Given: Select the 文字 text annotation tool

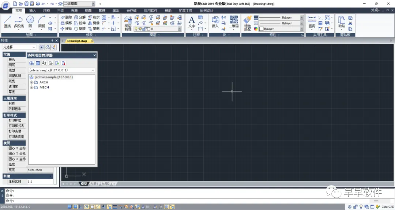Looking at the screenshot, I should coord(192,22).
